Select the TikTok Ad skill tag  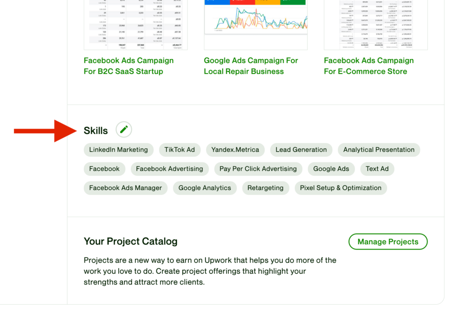coord(179,150)
